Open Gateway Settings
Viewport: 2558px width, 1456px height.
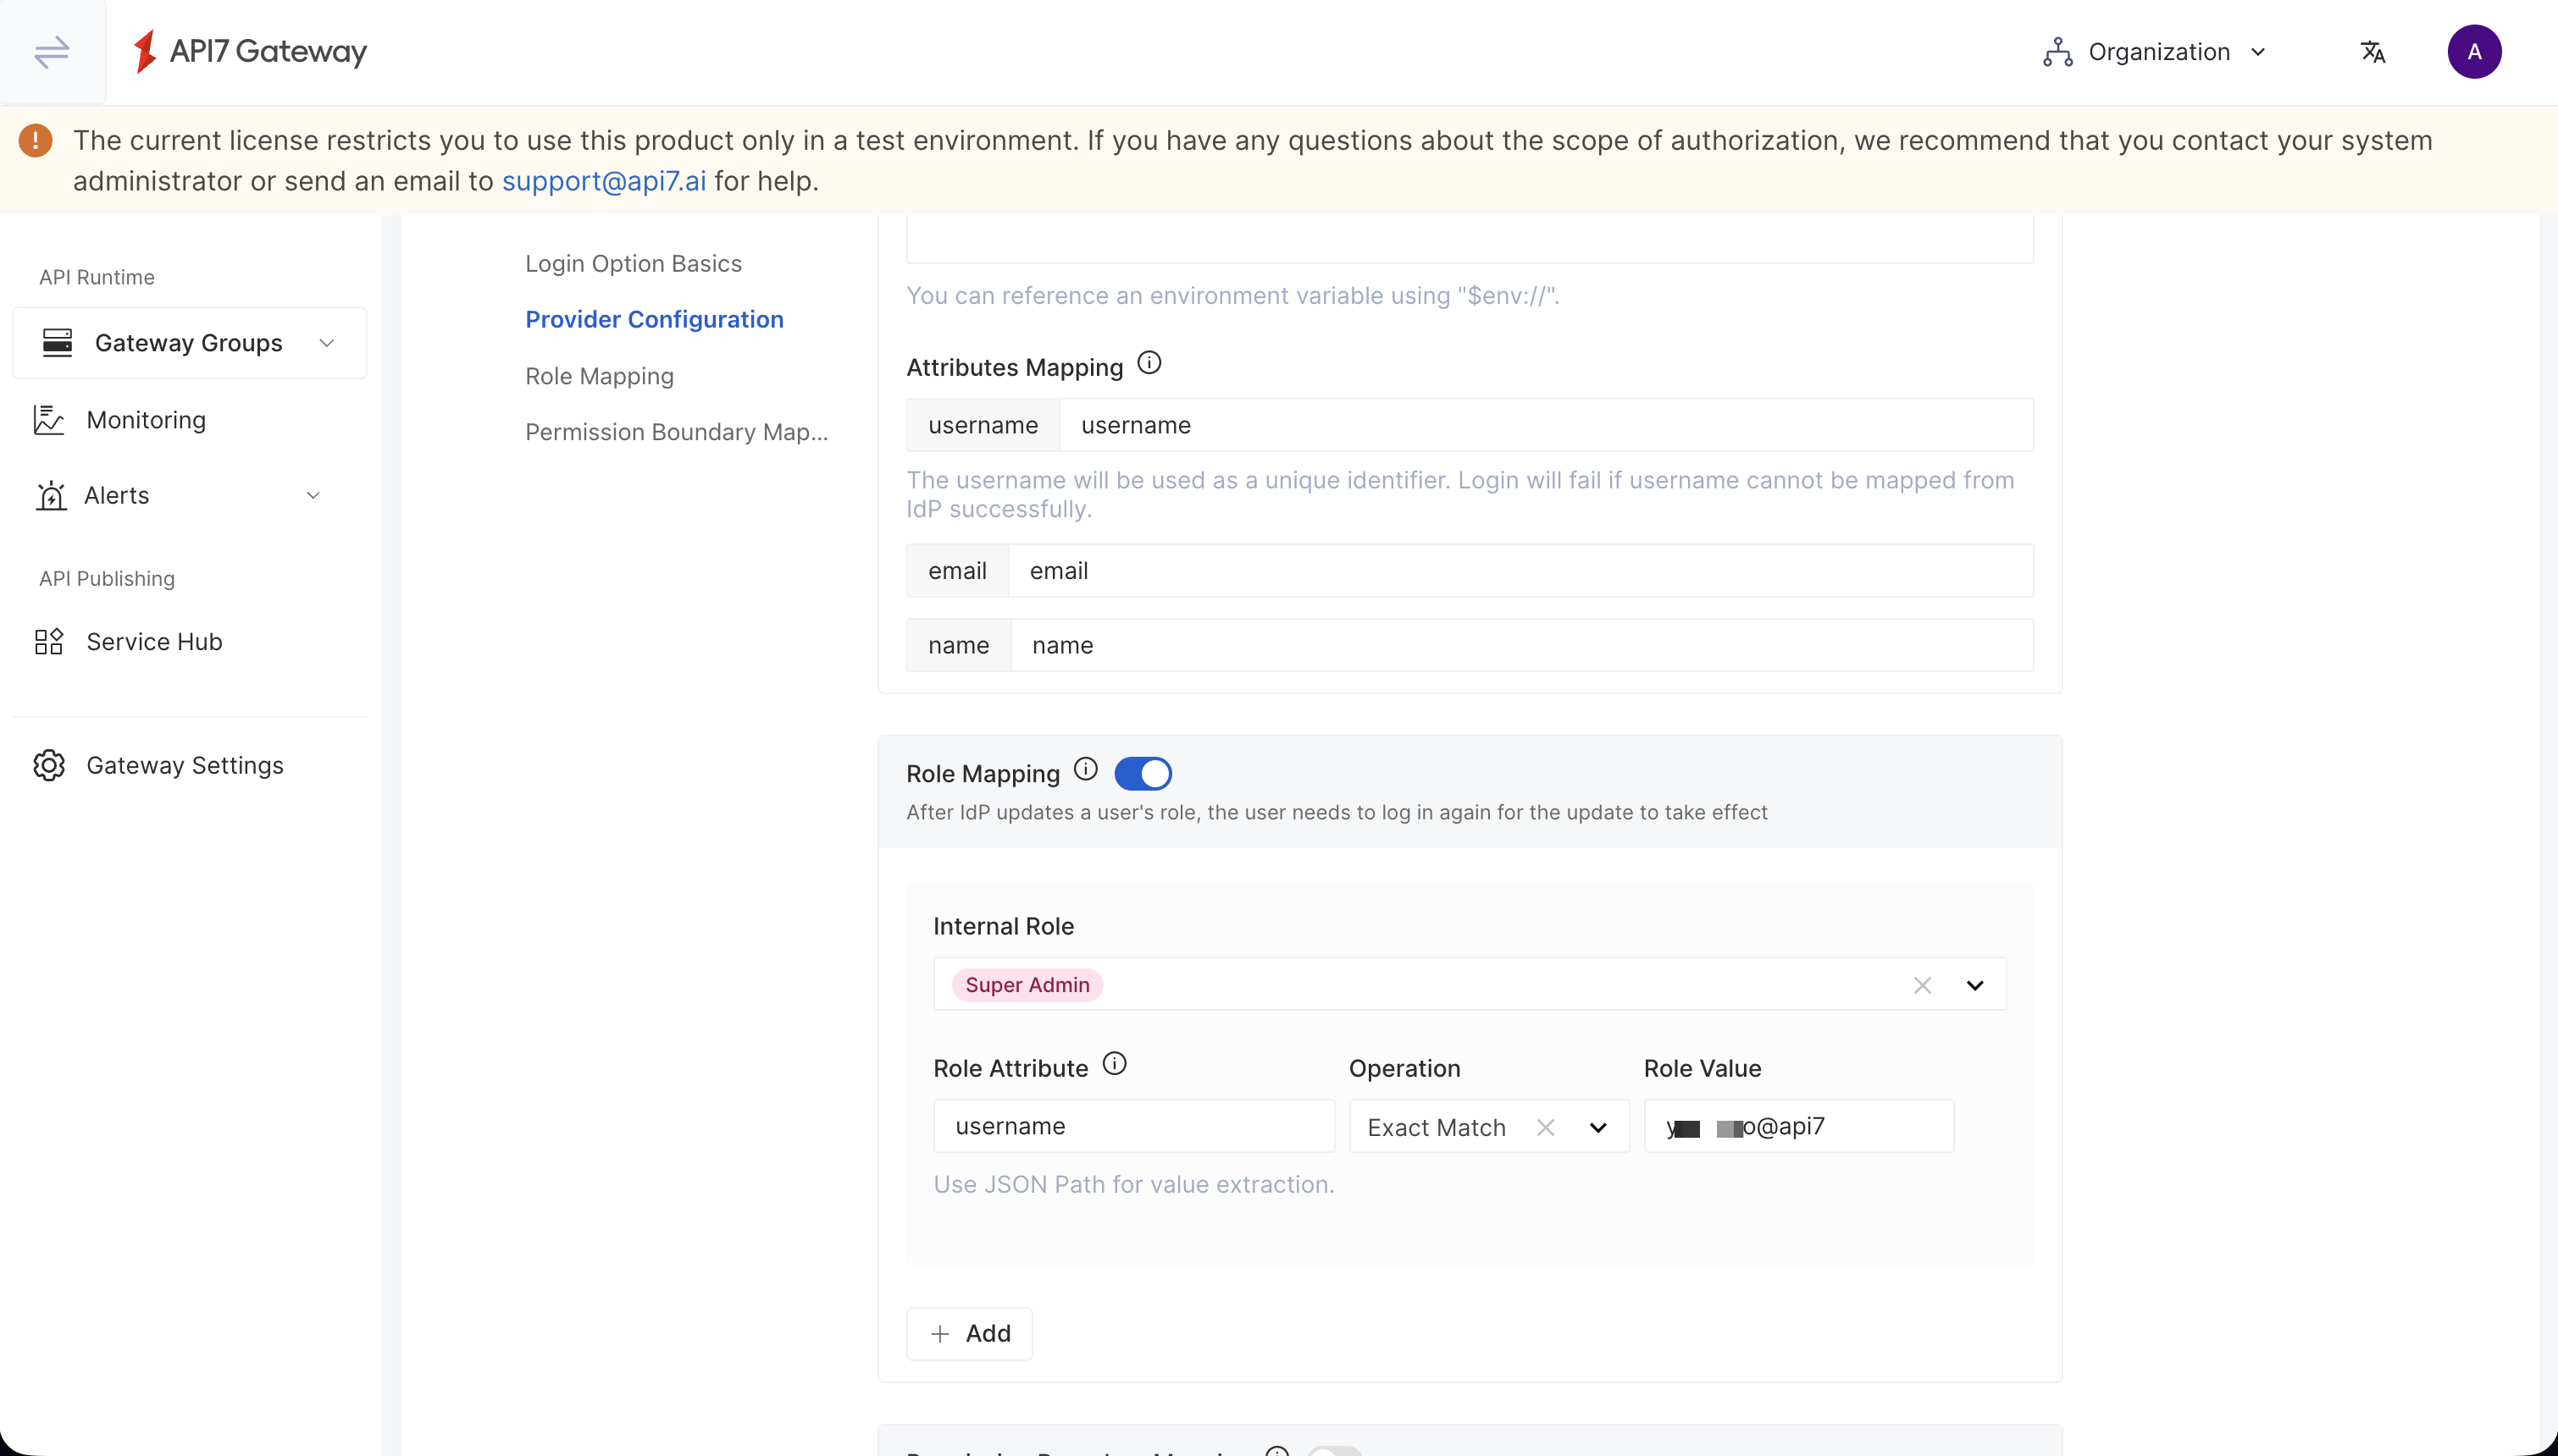click(x=184, y=765)
